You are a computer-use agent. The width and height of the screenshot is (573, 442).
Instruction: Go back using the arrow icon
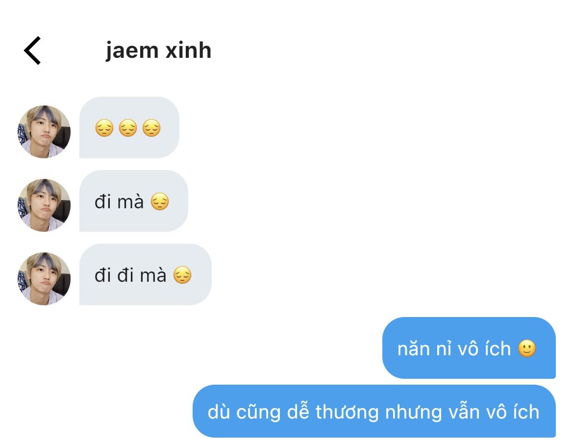(x=32, y=50)
